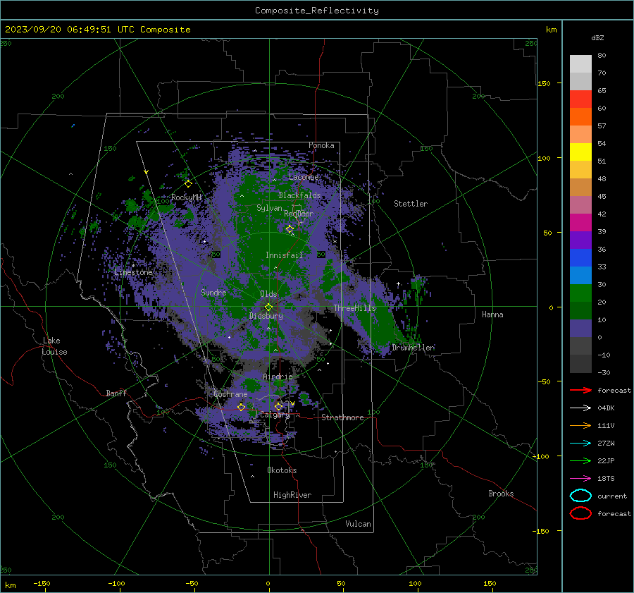Click the Banff label
Viewport: 634px width, 593px height.
click(x=116, y=393)
